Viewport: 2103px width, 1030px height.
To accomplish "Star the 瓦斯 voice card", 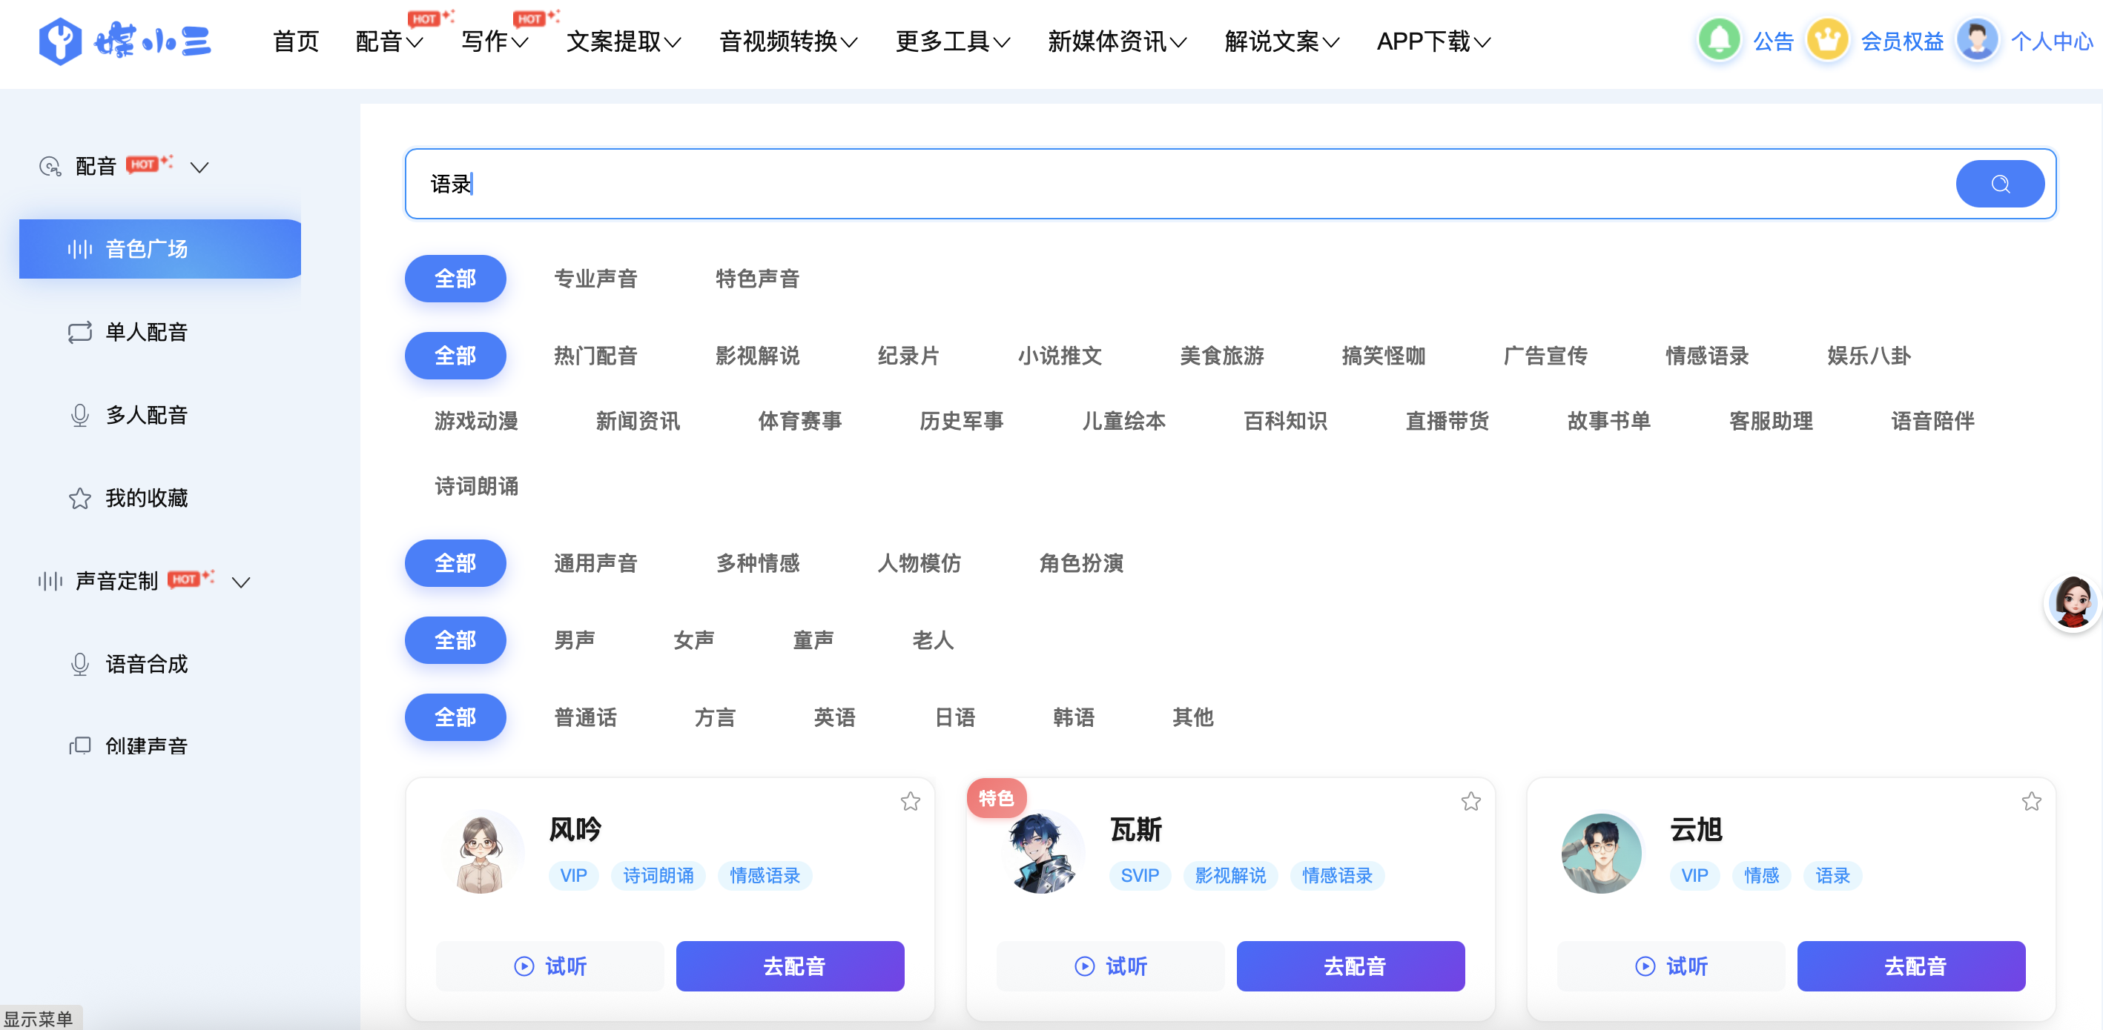I will point(1470,801).
